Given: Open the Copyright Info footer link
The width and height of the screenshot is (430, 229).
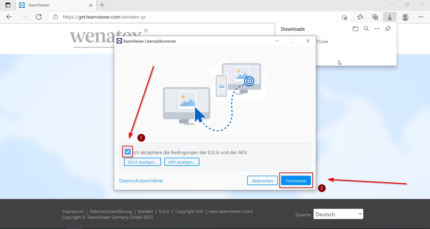Looking at the screenshot, I should (x=189, y=211).
